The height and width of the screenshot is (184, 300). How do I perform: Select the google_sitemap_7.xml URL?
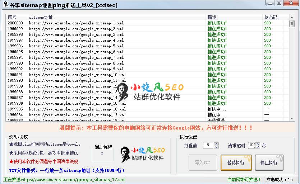(76, 57)
